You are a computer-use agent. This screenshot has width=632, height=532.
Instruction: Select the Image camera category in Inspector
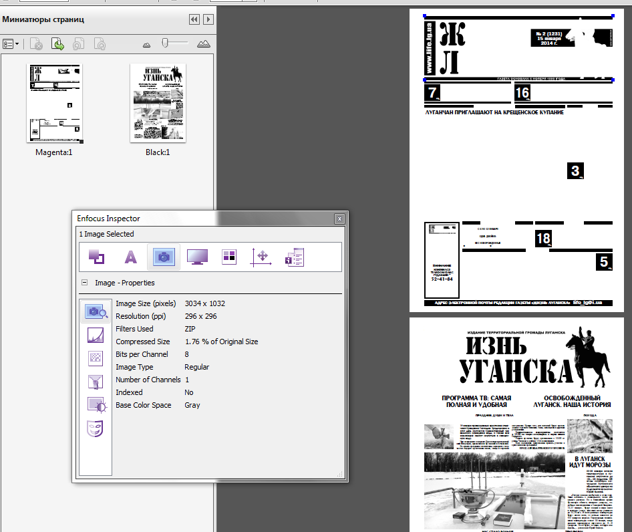[164, 257]
